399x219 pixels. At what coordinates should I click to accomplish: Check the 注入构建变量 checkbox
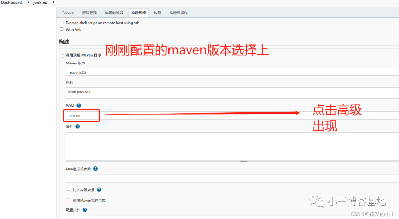[68, 189]
